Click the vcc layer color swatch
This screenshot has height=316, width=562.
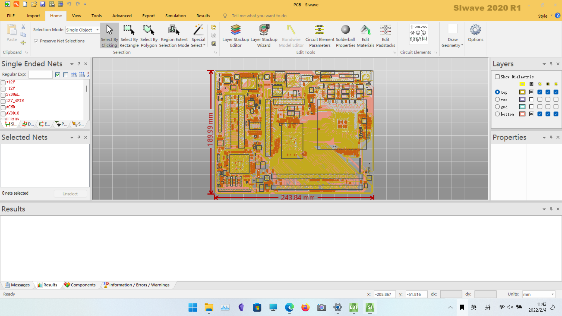point(522,99)
